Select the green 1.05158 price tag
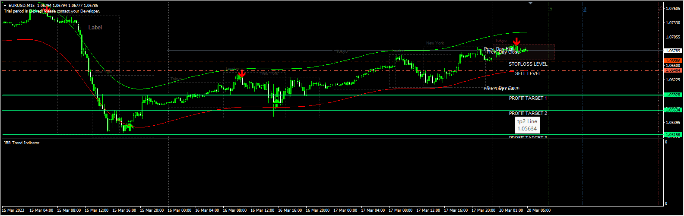684x216 pixels. (x=673, y=135)
